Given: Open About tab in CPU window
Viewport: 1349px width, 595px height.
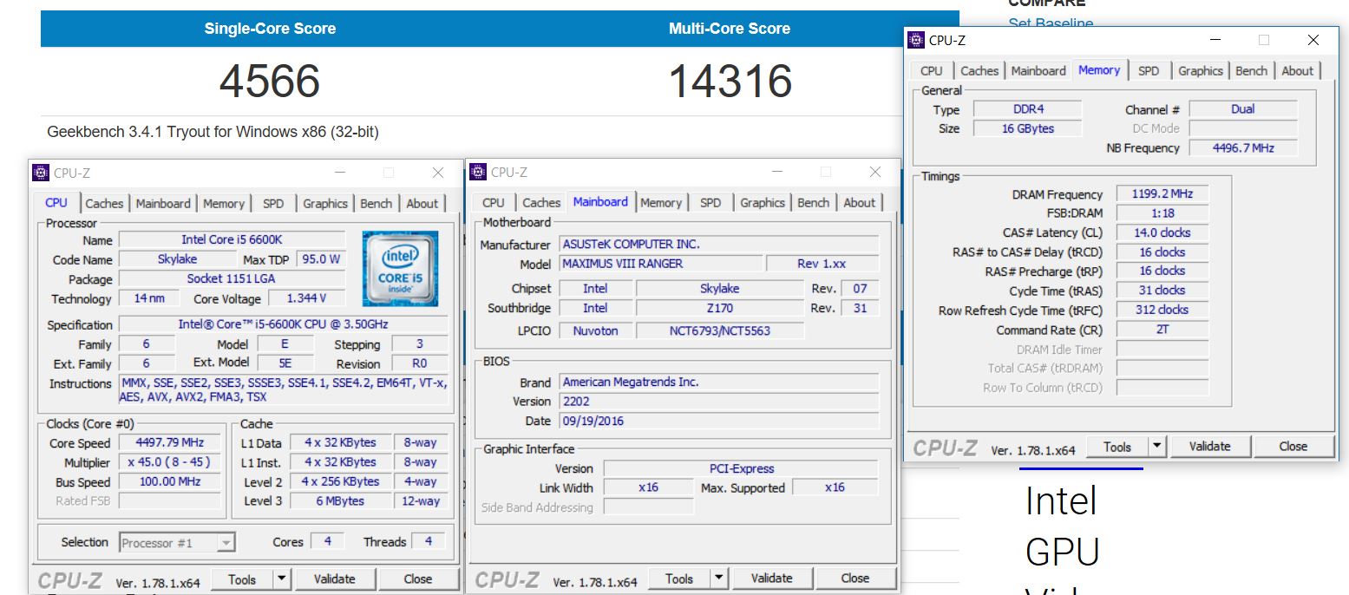Looking at the screenshot, I should point(422,204).
